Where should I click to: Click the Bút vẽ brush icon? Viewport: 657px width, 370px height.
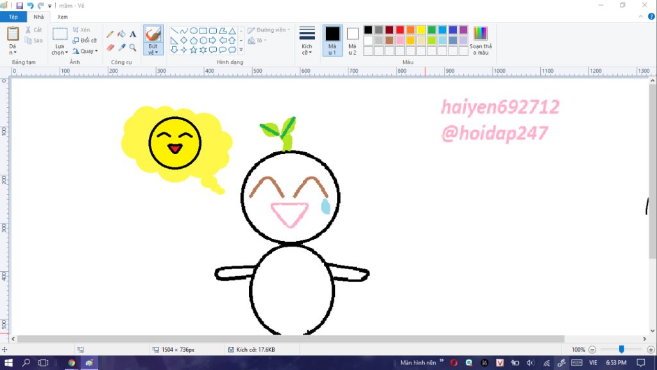(x=153, y=34)
